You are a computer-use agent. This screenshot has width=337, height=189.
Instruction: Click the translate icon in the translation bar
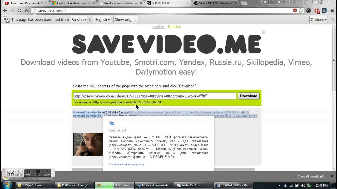click(6, 20)
